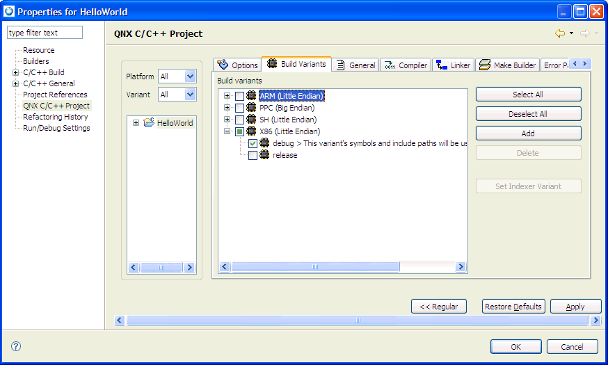Screen dimensions: 608x365
Task: Click the ARM (Little Endian) chip icon
Action: tap(251, 96)
